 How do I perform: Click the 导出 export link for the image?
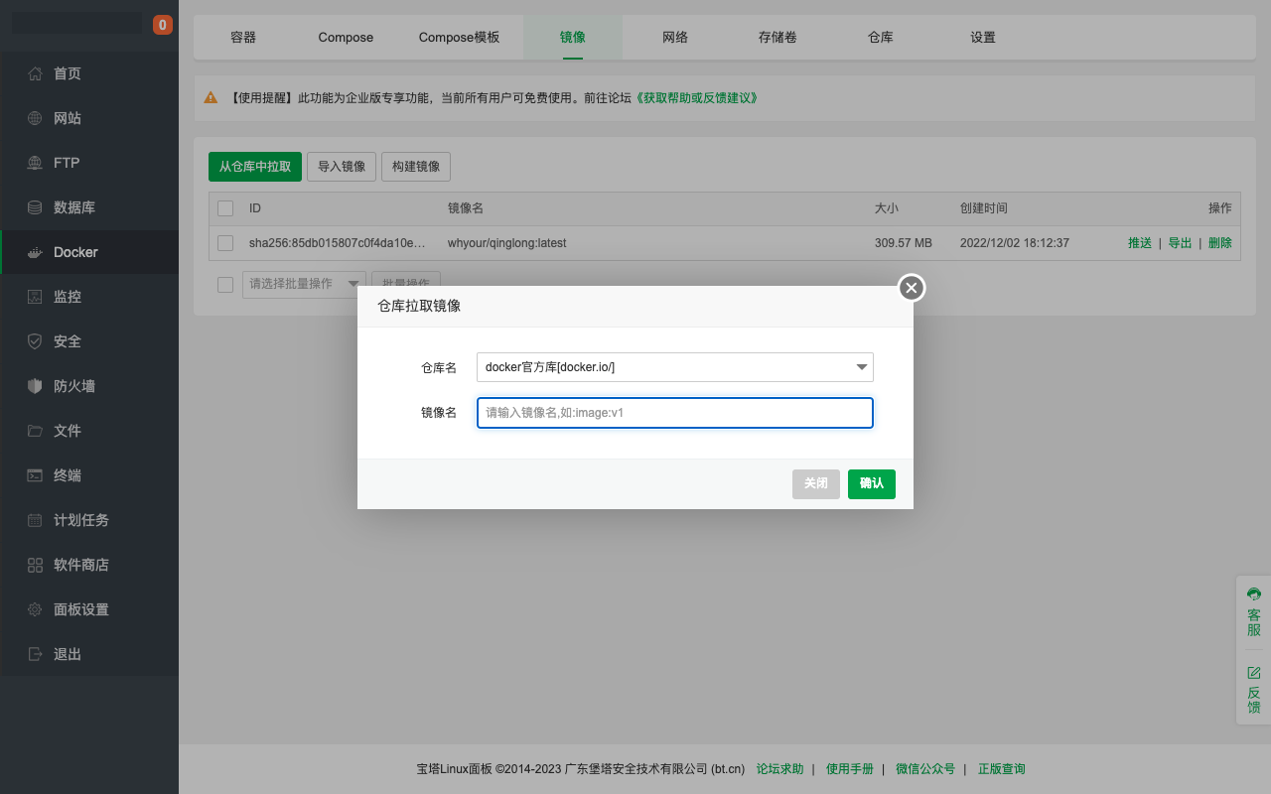click(x=1180, y=242)
